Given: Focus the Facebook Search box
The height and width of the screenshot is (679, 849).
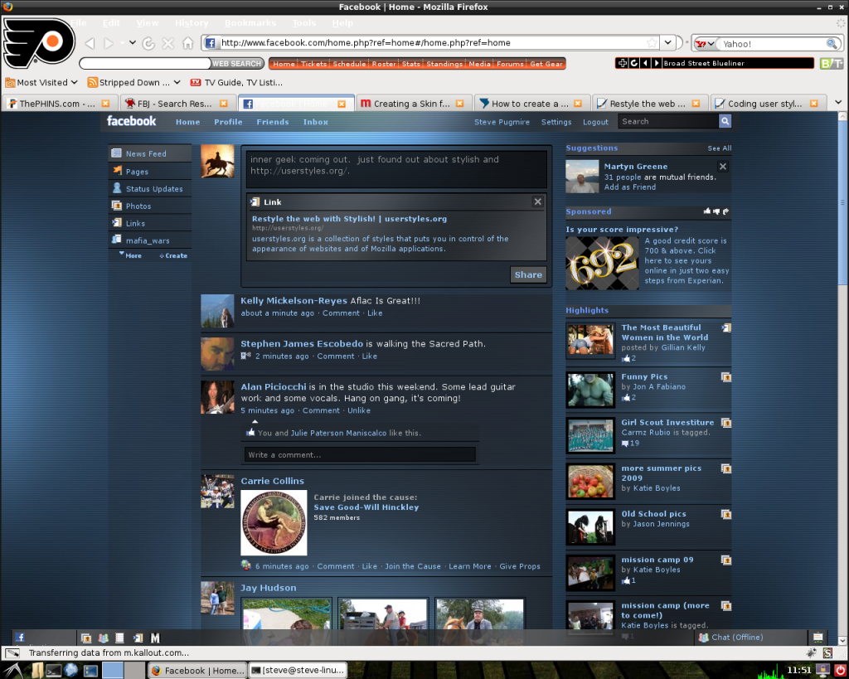Looking at the screenshot, I should point(668,121).
